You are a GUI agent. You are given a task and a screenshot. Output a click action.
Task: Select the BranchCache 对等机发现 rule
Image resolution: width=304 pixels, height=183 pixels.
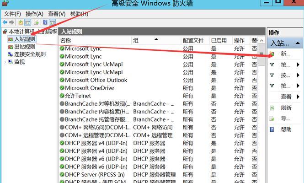click(97, 104)
